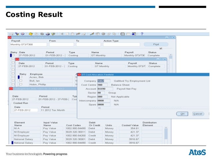Click the Copy toolbar icon
The image size is (212, 159).
pos(67,34)
